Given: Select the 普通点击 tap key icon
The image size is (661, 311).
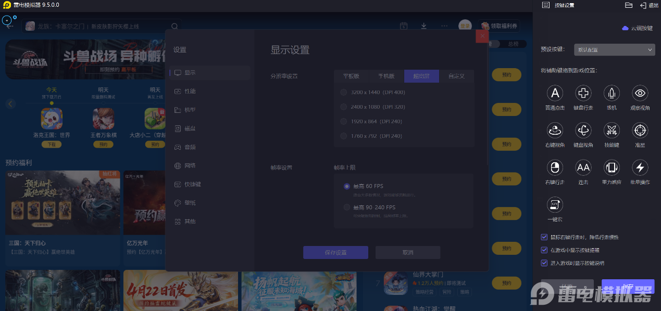Looking at the screenshot, I should (555, 93).
